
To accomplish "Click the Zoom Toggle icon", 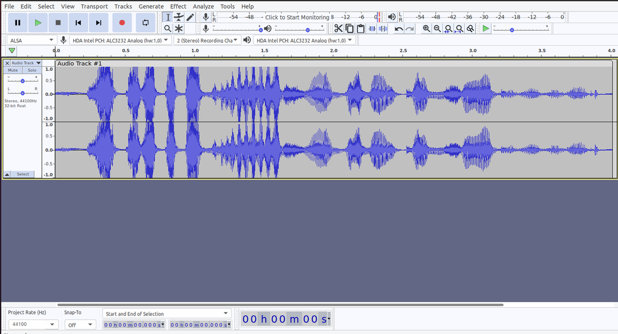I will pyautogui.click(x=470, y=28).
